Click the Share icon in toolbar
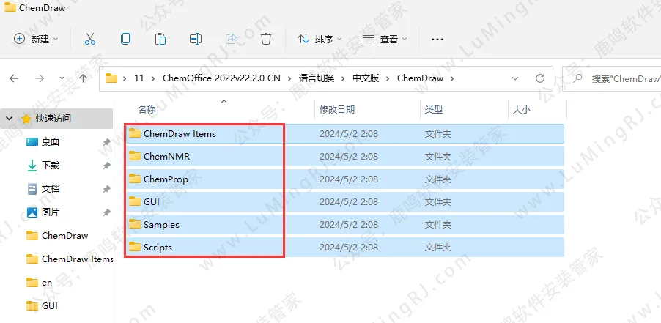Image resolution: width=661 pixels, height=323 pixels. coord(231,39)
